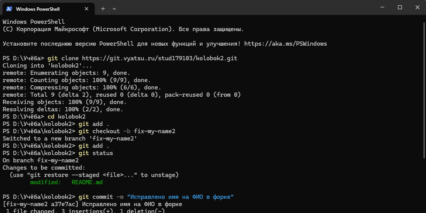Screen dimensions: 426x213
Task: Close the terminal window
Action: coord(417,7)
